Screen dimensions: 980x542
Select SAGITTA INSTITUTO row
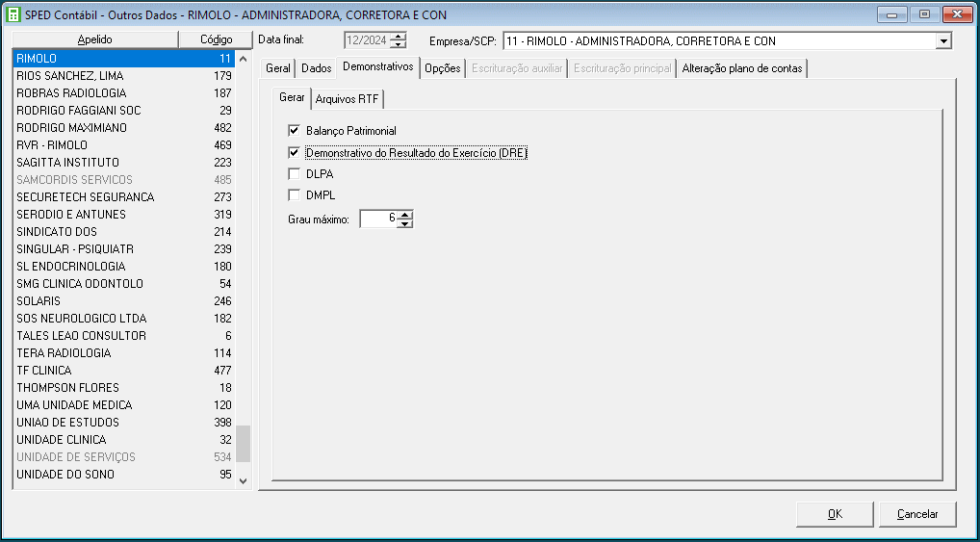(x=124, y=163)
